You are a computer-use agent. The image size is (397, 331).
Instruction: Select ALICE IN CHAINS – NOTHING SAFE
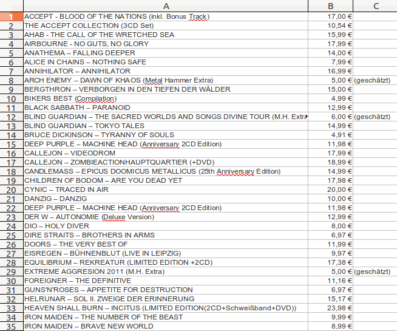(x=166, y=63)
